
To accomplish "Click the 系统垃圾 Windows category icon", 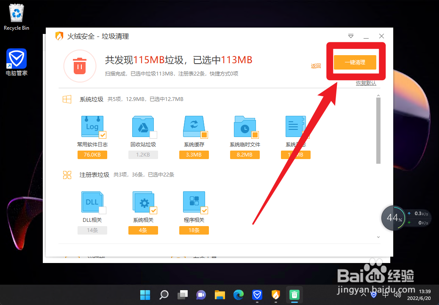I will click(x=67, y=99).
